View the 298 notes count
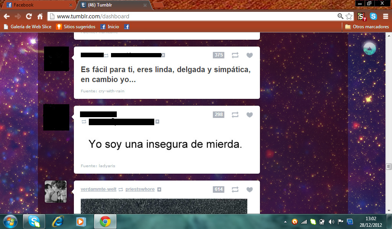Viewport: 392px width, 229px height. [x=219, y=114]
